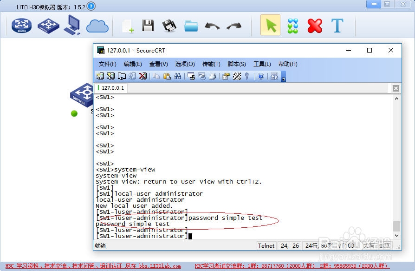Image resolution: width=415 pixels, height=271 pixels.
Task: Open SecureCRT Keymap Editor icon
Action: tap(237, 76)
